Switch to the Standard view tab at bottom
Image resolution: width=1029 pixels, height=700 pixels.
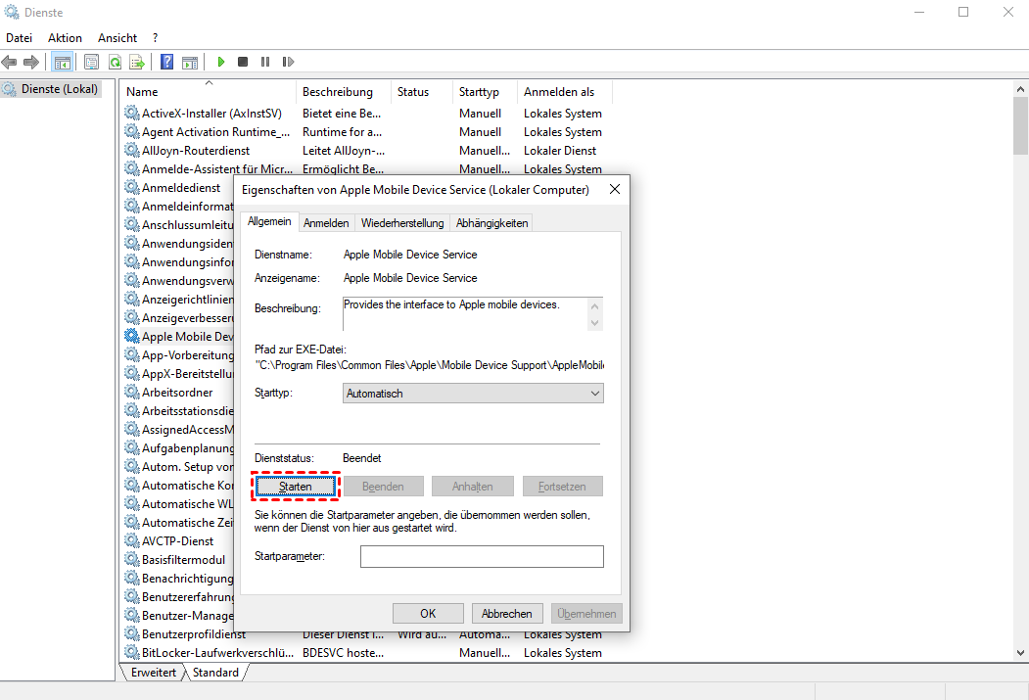(x=215, y=673)
